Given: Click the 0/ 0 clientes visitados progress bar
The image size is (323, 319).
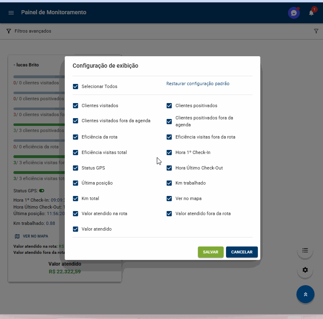Looking at the screenshot, I should click(x=39, y=77).
